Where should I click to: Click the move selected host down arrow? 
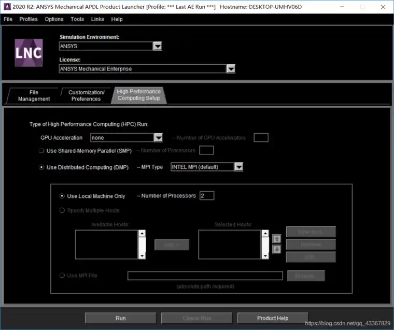(x=277, y=249)
